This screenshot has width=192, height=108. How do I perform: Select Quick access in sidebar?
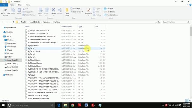10,28
